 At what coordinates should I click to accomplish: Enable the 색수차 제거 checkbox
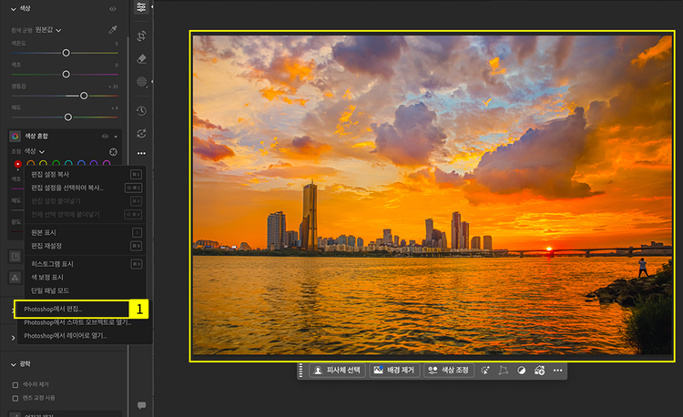[x=15, y=385]
